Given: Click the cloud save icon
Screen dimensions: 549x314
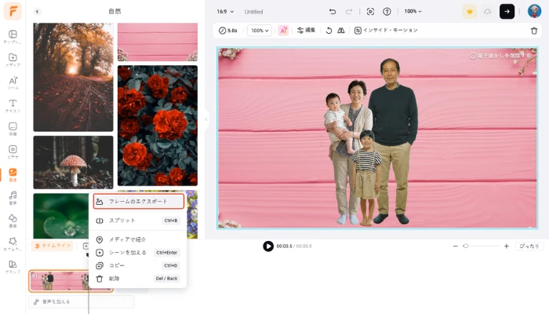Looking at the screenshot, I should click(x=487, y=12).
